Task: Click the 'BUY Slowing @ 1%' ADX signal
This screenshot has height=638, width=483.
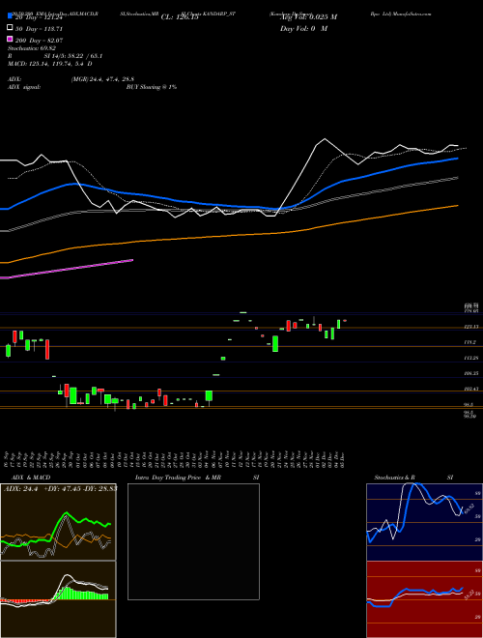Action: pos(152,87)
